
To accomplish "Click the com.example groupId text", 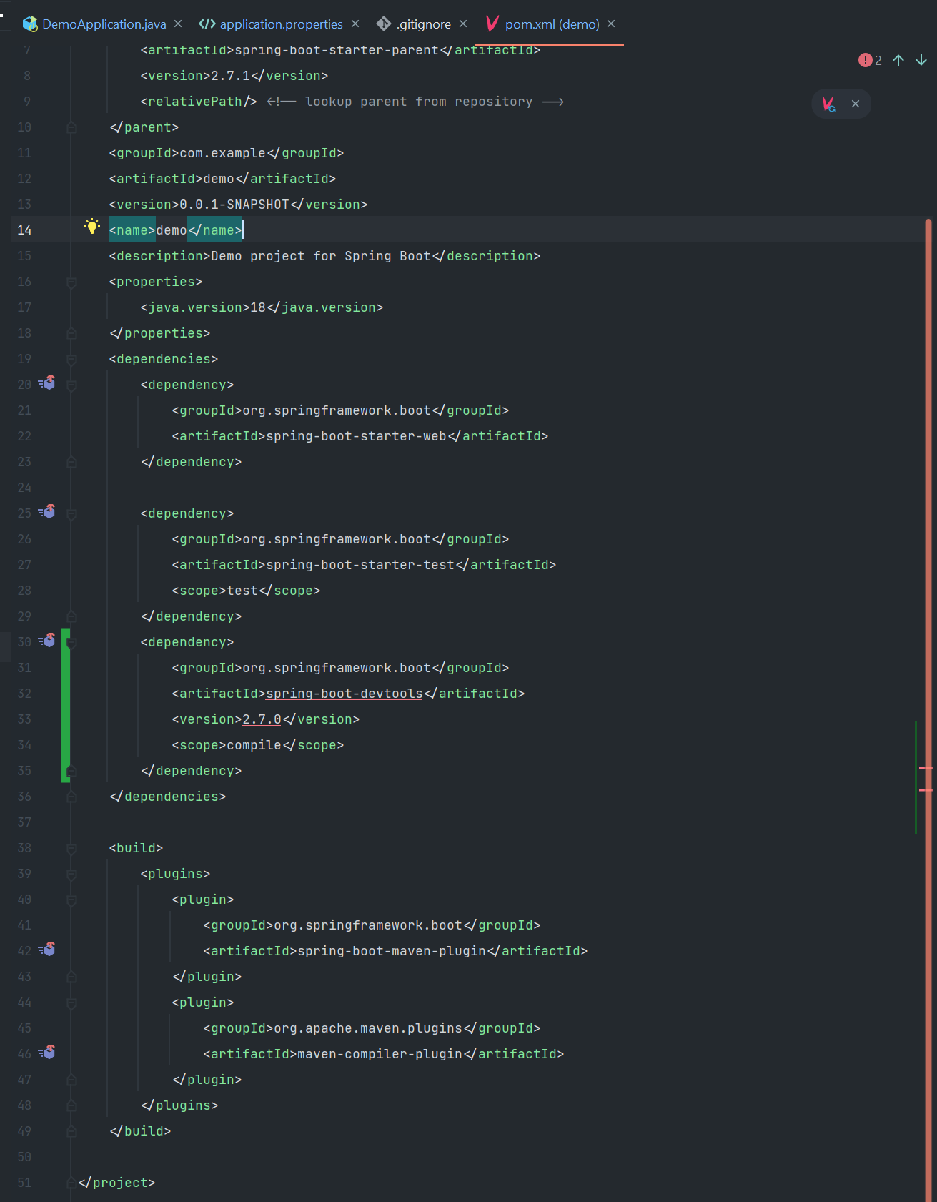I will [223, 153].
